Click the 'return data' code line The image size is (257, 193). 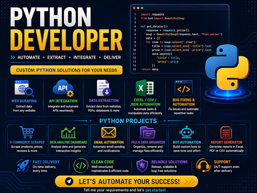pos(150,69)
